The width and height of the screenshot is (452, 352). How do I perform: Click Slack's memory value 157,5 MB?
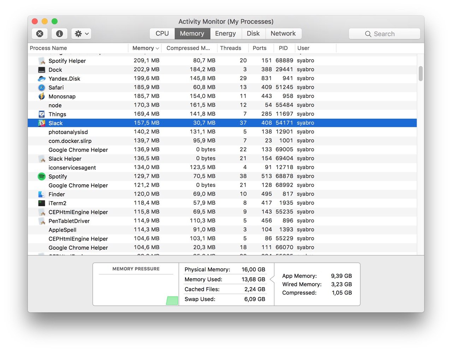tap(147, 123)
